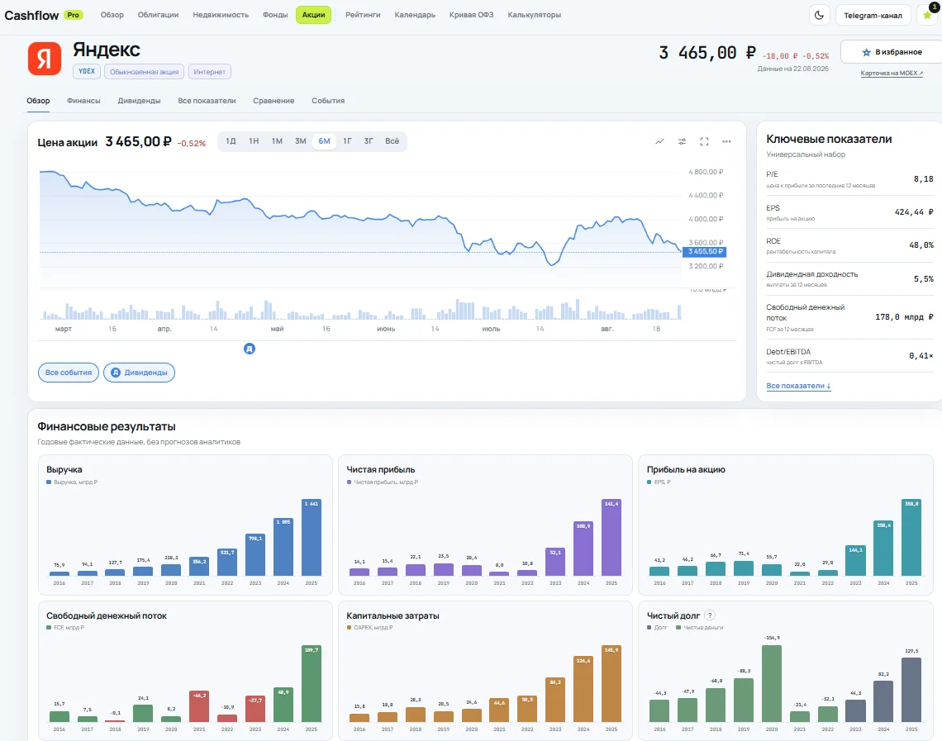The image size is (942, 741).
Task: Click the Debt/EBITDA value 0,41×
Action: [921, 356]
